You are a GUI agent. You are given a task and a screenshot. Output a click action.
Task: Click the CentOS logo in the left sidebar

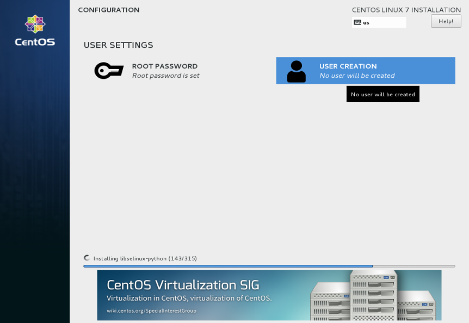pos(35,24)
